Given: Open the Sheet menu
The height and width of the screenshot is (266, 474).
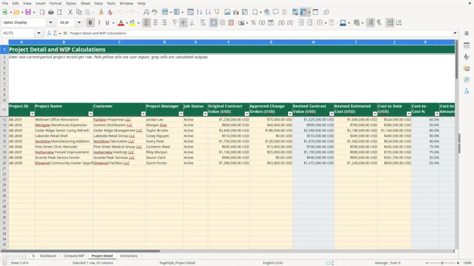Looking at the screenshot, I should tap(85, 3).
